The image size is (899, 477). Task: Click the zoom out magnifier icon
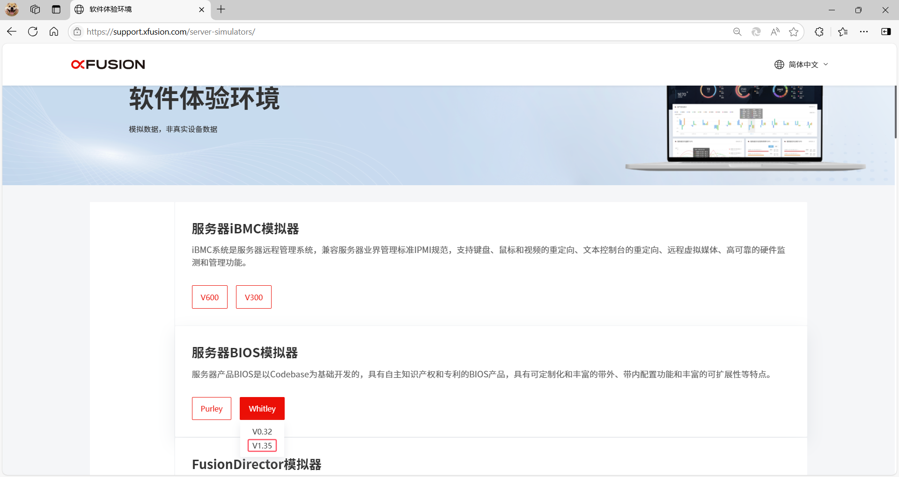point(737,31)
